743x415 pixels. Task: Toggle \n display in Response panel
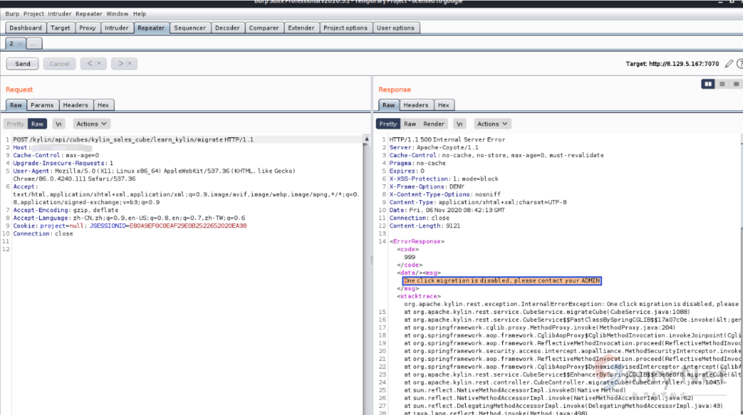(x=459, y=124)
